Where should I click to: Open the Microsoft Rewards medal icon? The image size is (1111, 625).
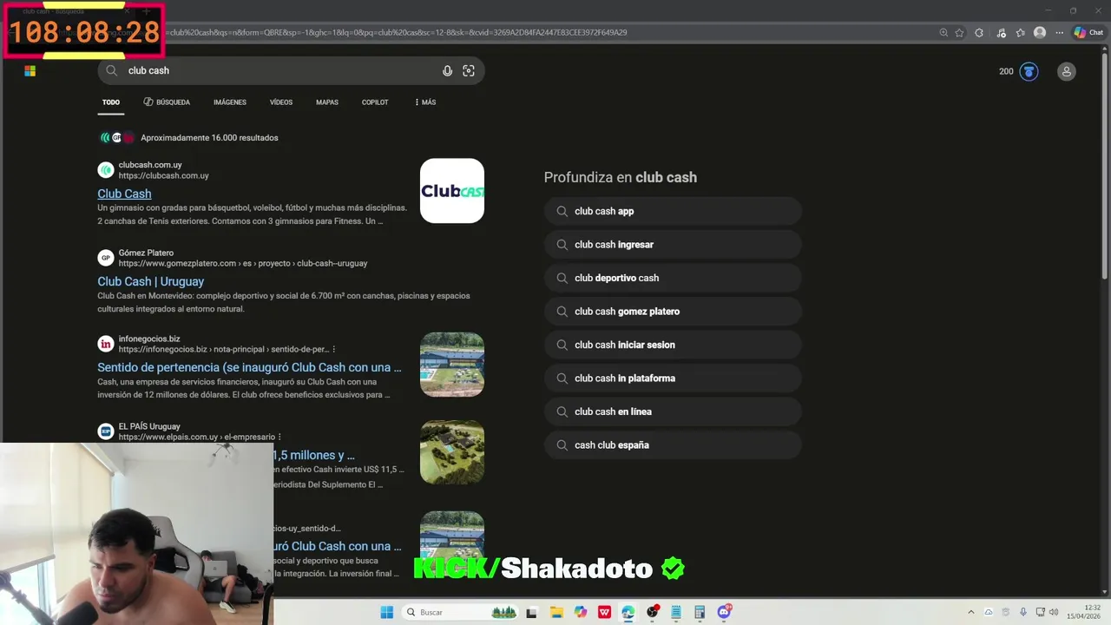tap(1029, 71)
